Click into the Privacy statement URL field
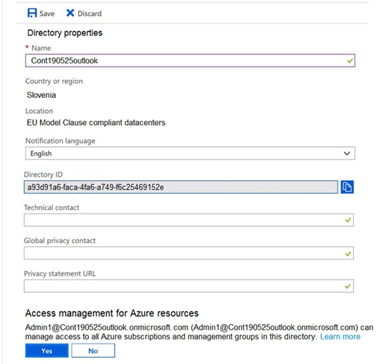Viewport: 388px width, 364px height. click(x=189, y=286)
